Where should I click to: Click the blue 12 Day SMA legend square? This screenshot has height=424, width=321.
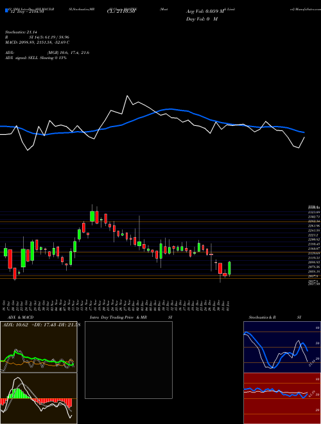(6, 11)
